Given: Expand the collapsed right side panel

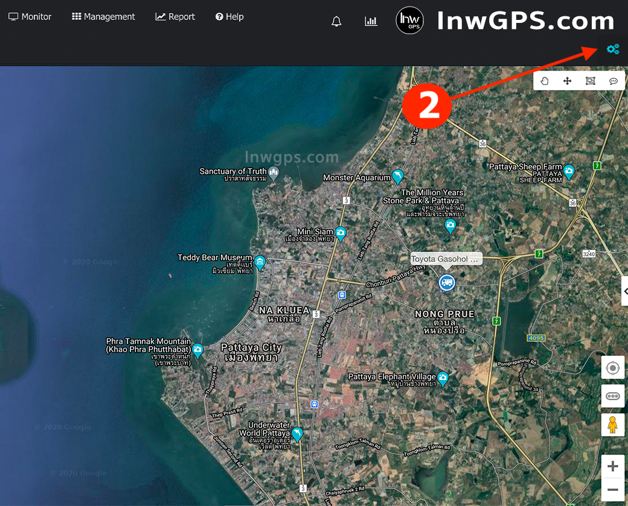Looking at the screenshot, I should pos(625,291).
